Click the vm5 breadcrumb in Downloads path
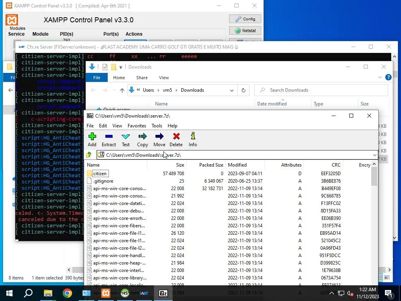Image resolution: width=401 pixels, height=301 pixels. point(167,90)
